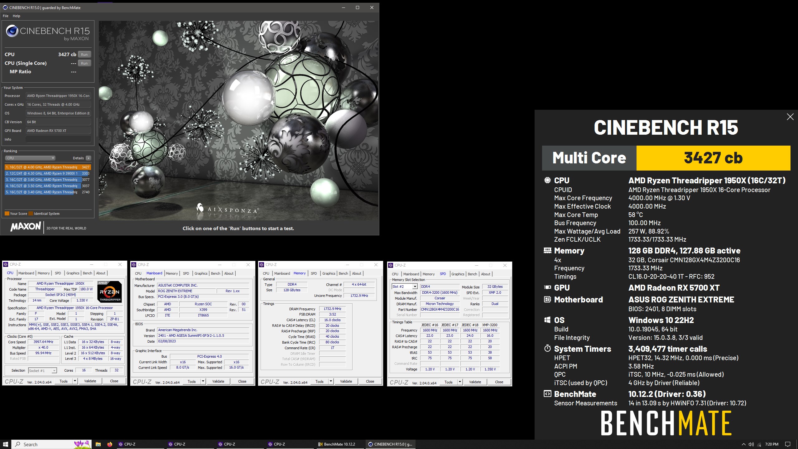
Task: Open the Graphics tab in the Mainboard CPU-Z window
Action: pyautogui.click(x=201, y=273)
